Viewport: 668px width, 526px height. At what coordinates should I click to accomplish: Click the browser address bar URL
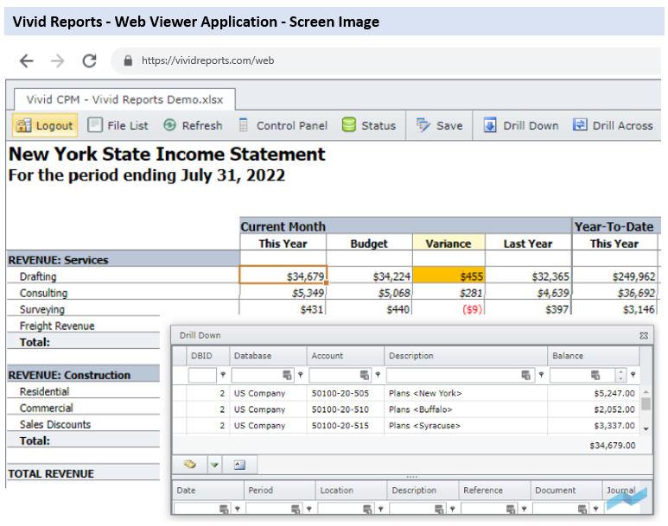coord(208,61)
